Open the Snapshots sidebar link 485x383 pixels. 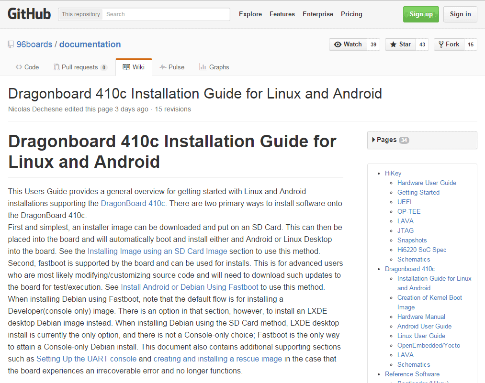pyautogui.click(x=412, y=241)
